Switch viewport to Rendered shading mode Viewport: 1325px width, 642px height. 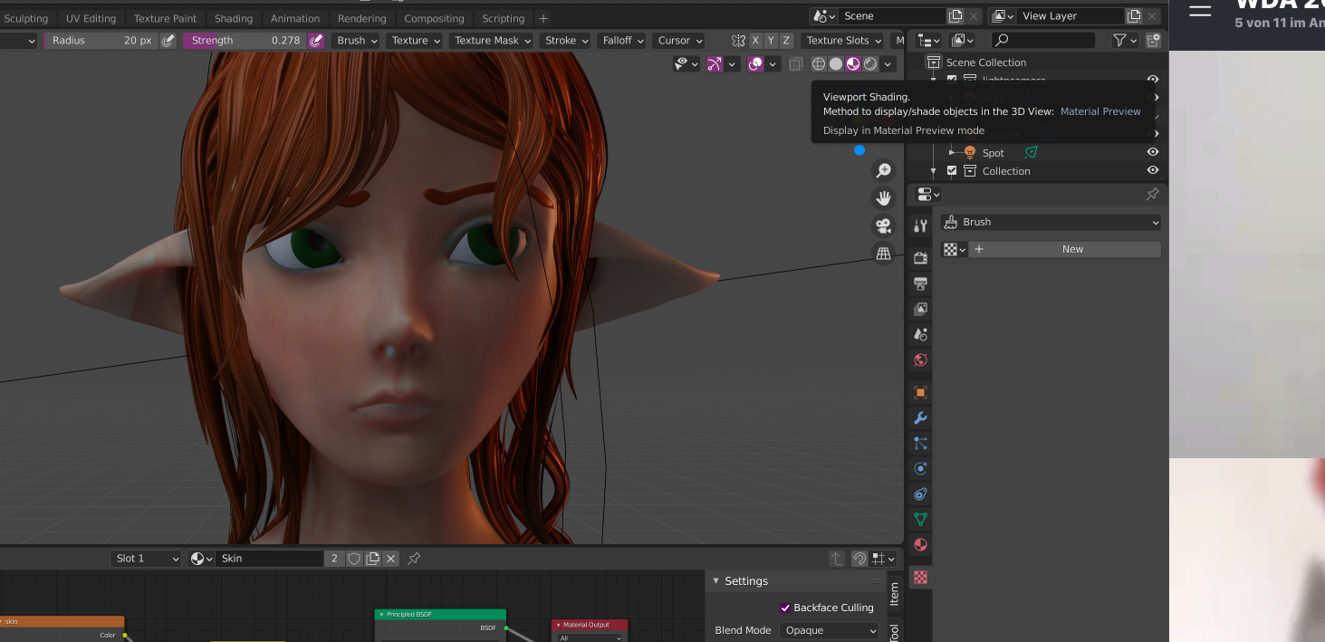[869, 63]
